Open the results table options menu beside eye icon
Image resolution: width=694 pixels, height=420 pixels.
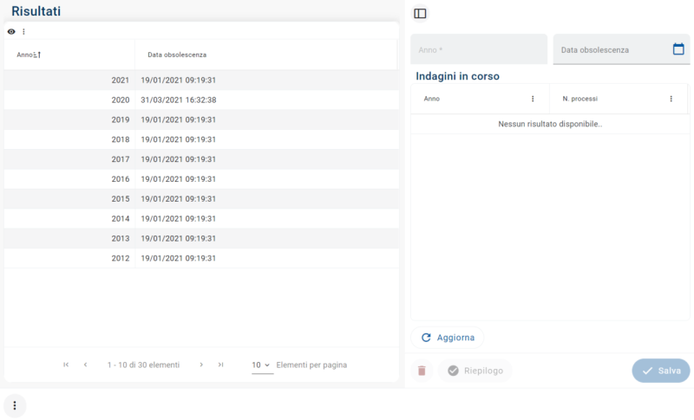[24, 31]
